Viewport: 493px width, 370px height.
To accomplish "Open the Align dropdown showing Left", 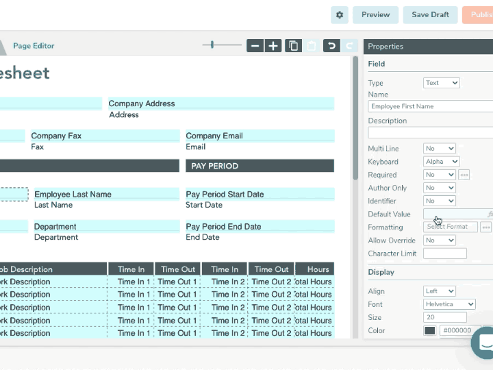I will click(x=439, y=291).
